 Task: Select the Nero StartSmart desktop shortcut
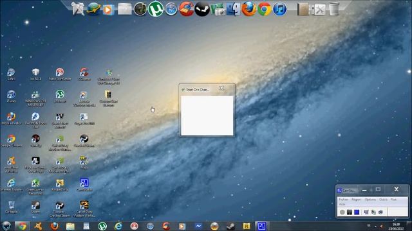pos(60,74)
